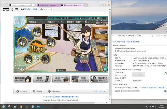Open the DMM list menu icon
The image size is (167, 109).
[x=16, y=9]
